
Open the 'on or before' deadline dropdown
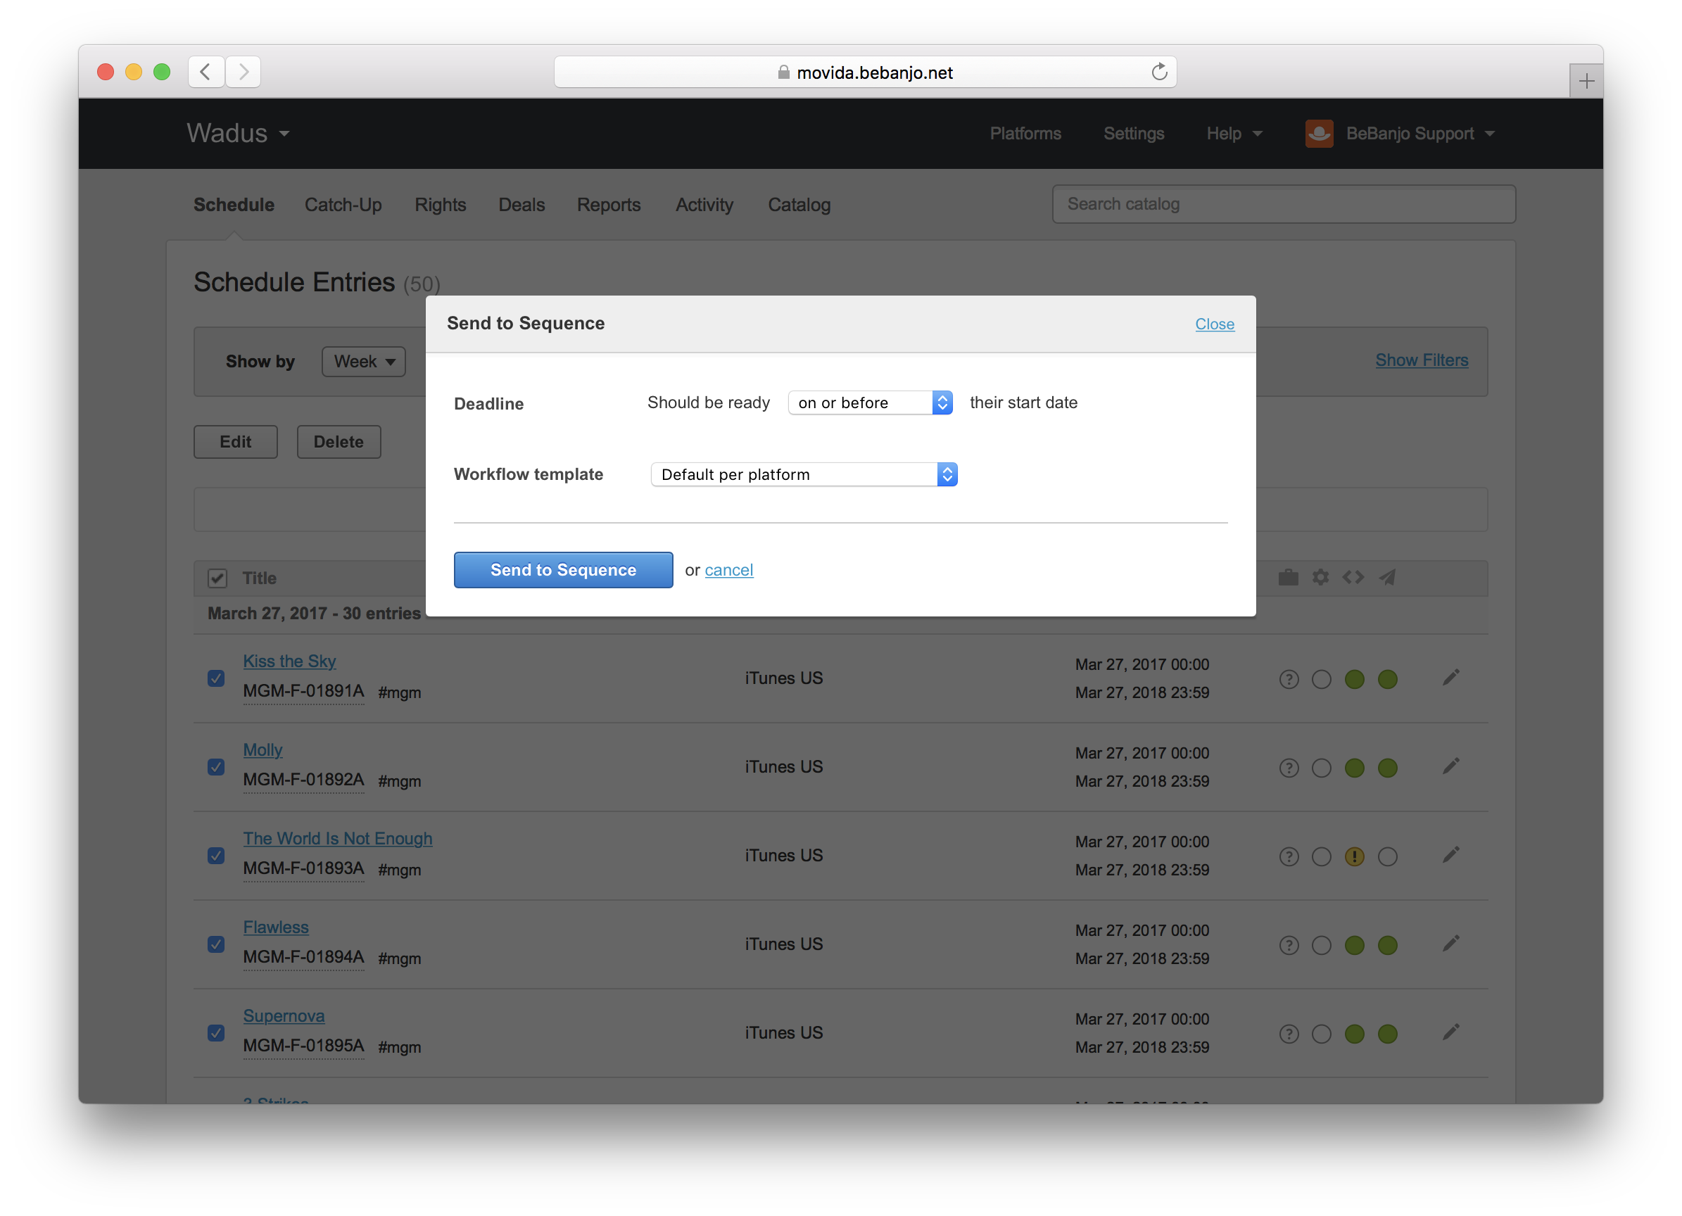click(870, 403)
